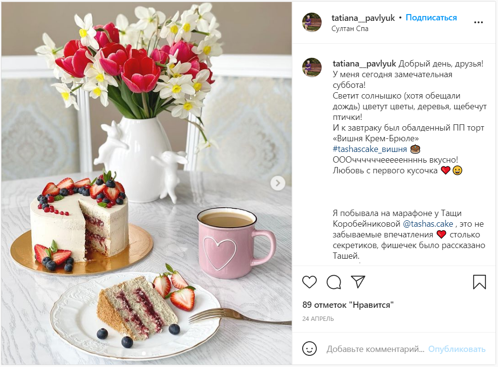Select the first carousel dot indicator
The height and width of the screenshot is (367, 498).
click(143, 353)
